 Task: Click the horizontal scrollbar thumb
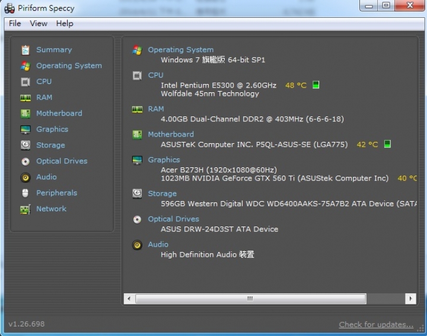coord(250,299)
